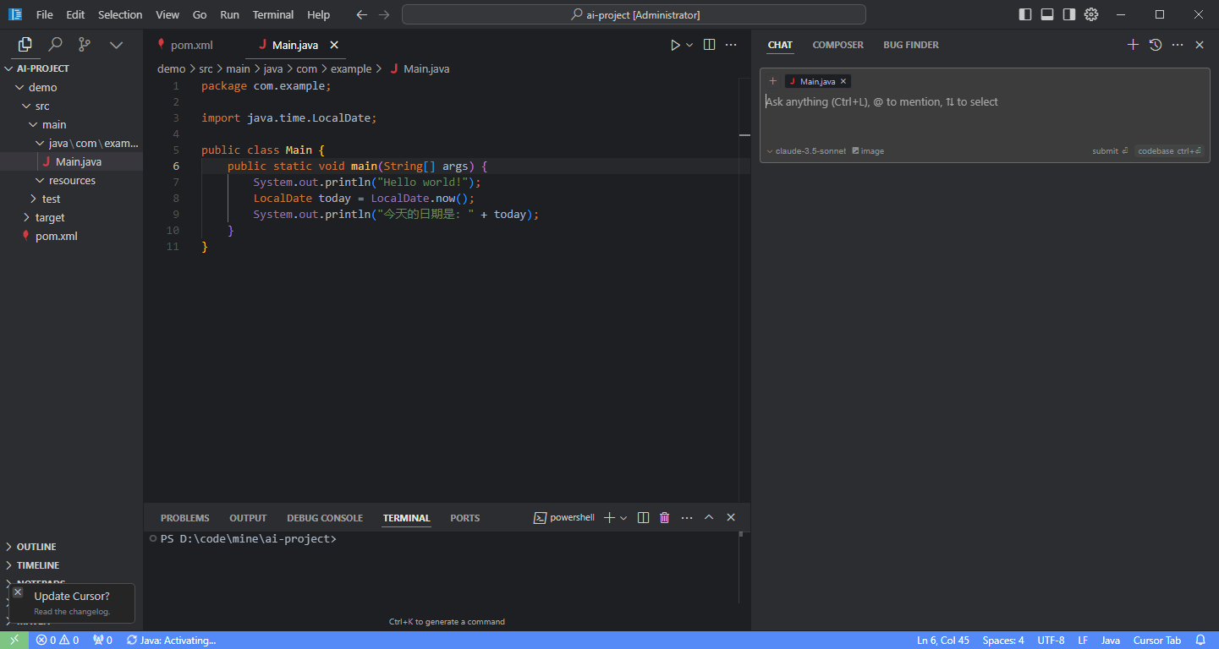This screenshot has width=1219, height=649.
Task: Attach an image to the chat
Action: coord(869,151)
